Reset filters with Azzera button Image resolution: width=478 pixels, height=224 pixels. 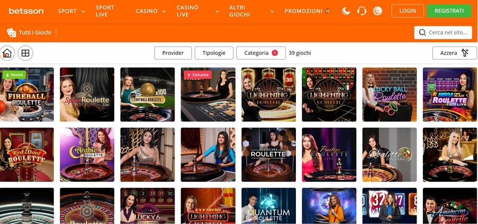[x=455, y=53]
